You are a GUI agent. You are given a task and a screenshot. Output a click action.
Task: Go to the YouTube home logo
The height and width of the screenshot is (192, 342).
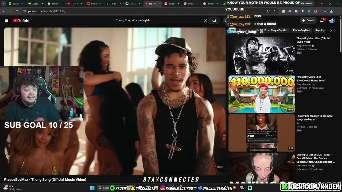(21, 21)
